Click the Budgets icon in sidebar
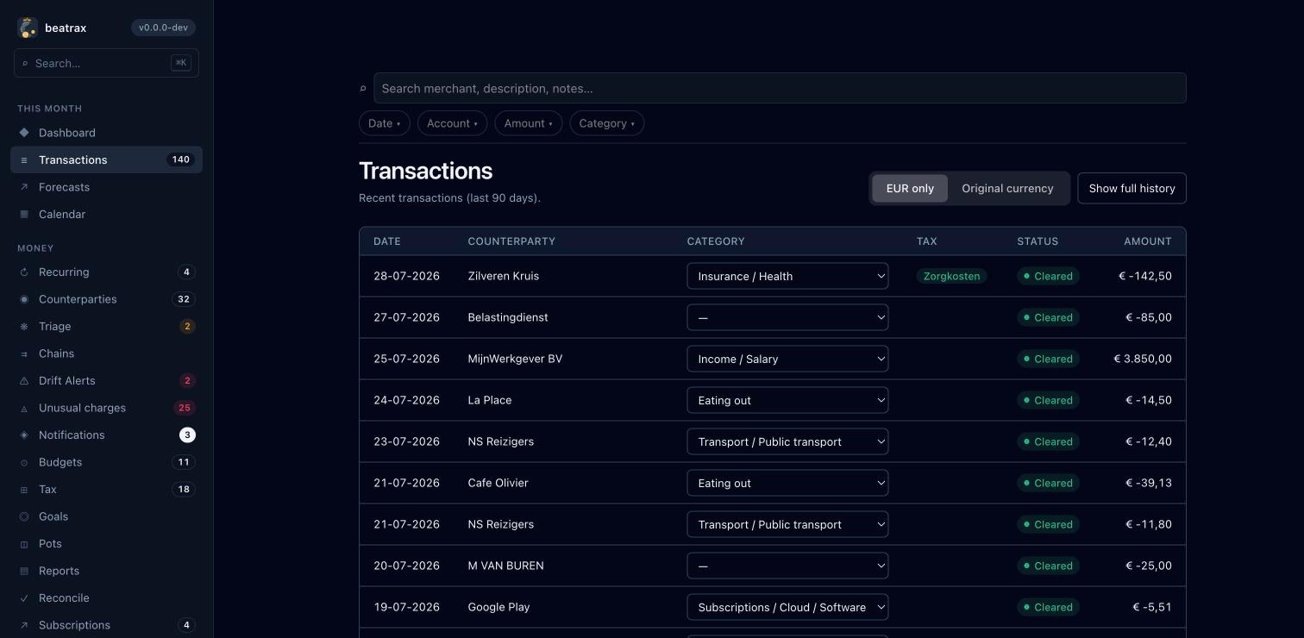Image resolution: width=1304 pixels, height=638 pixels. coord(24,462)
